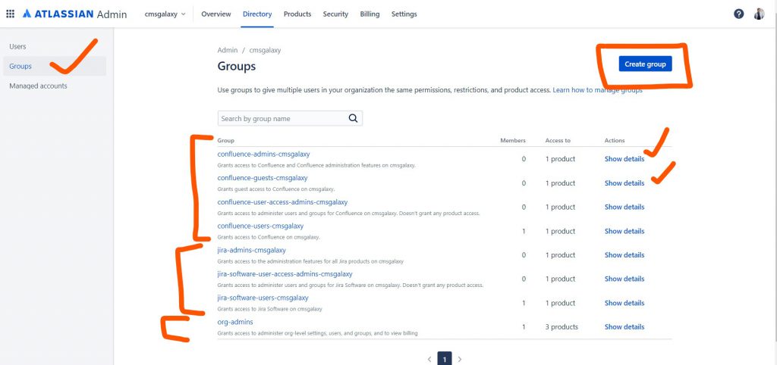Switch to the Overview tab
This screenshot has width=777, height=365.
(216, 14)
